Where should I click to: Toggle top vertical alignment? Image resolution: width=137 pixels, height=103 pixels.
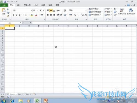click(x=48, y=10)
